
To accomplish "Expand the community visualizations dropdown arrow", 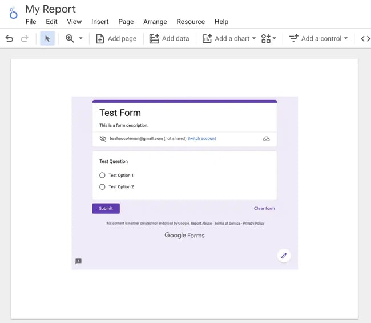I will pos(275,38).
